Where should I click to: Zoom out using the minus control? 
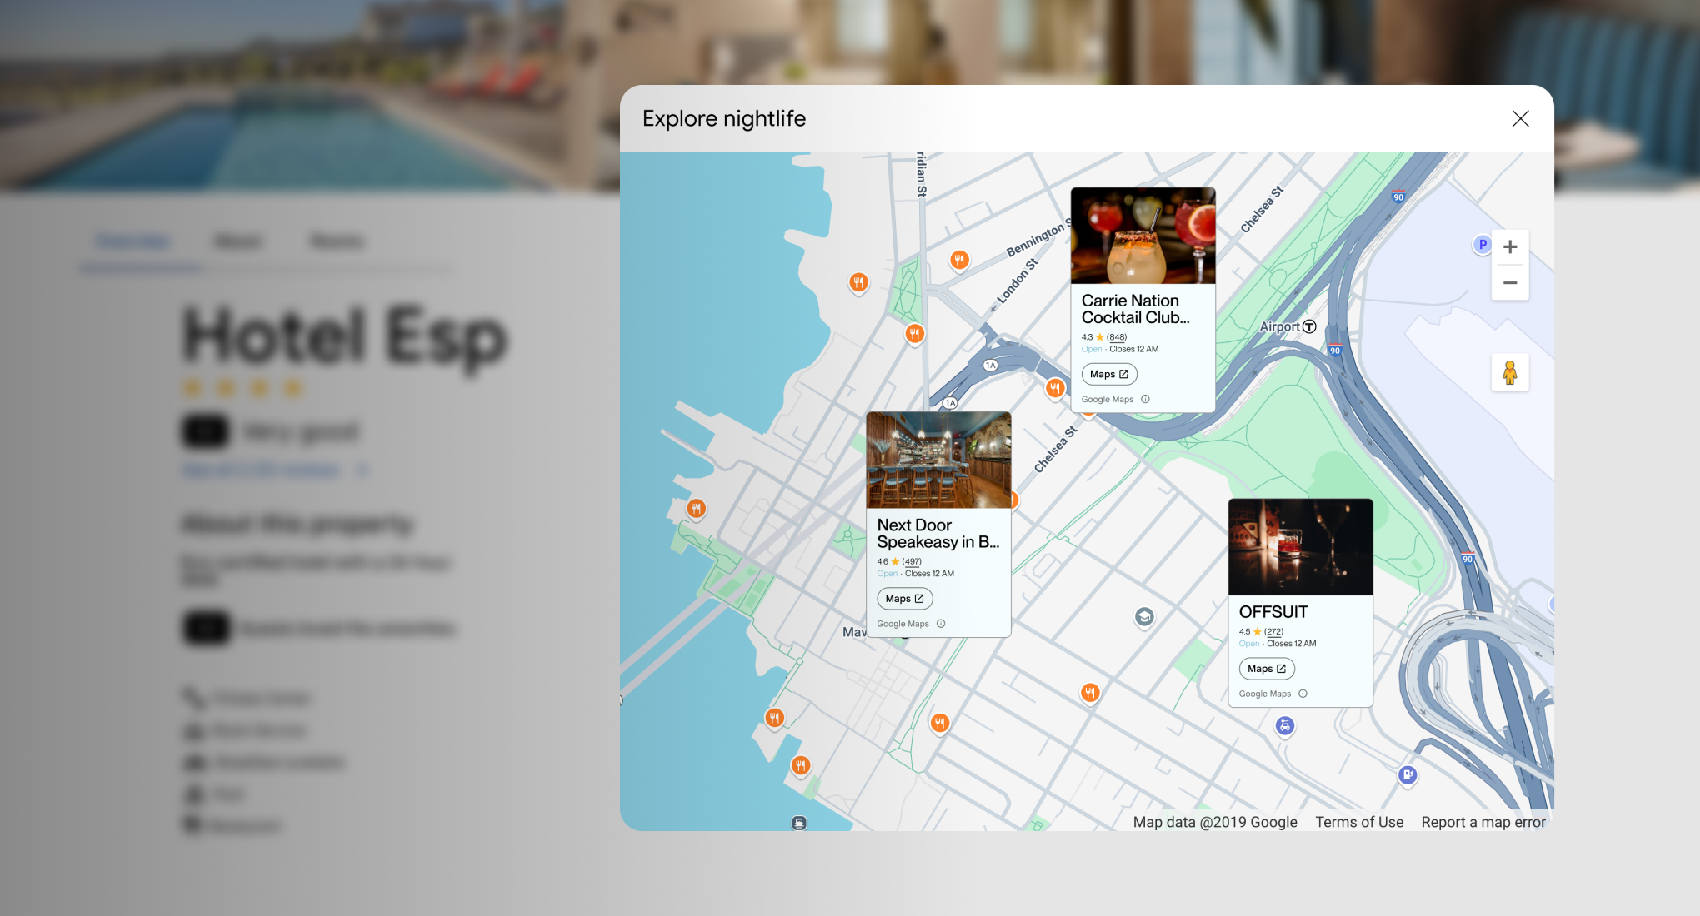[x=1510, y=283]
